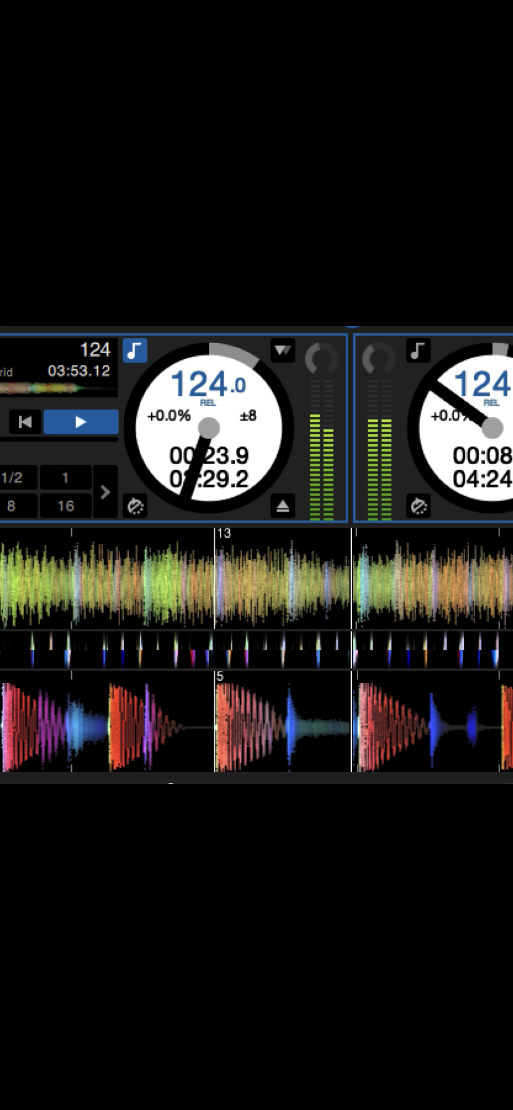Click the left virtual deck platter

[x=209, y=427]
